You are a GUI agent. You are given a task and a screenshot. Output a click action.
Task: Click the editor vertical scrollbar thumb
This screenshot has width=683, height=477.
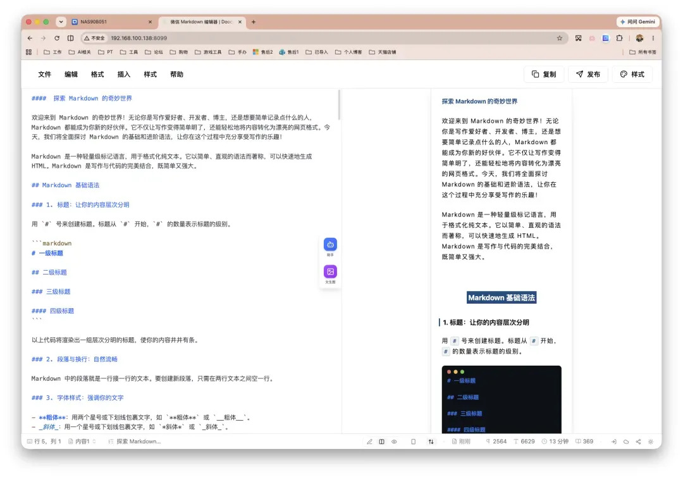[x=339, y=104]
